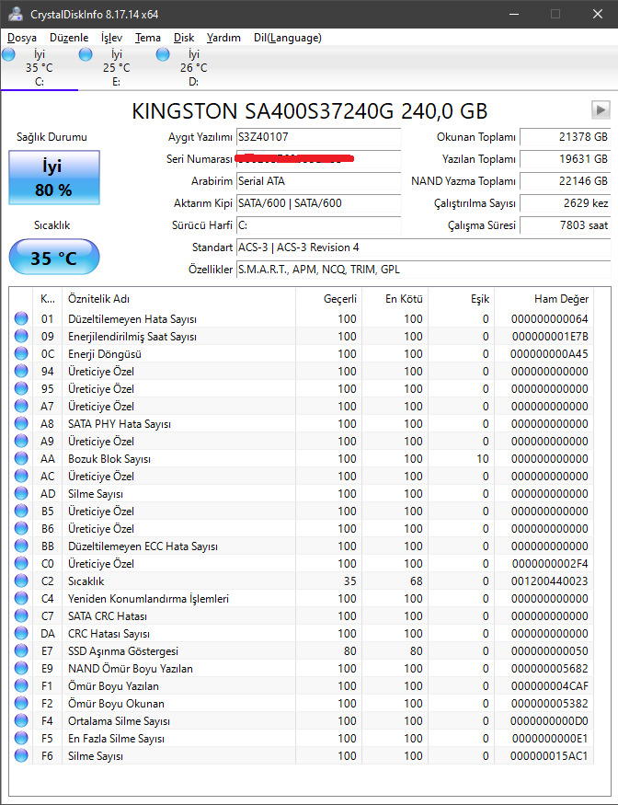Click the status orb for row C0
This screenshot has height=805, width=618.
point(21,563)
